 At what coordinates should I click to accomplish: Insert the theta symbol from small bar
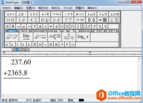point(13,26)
